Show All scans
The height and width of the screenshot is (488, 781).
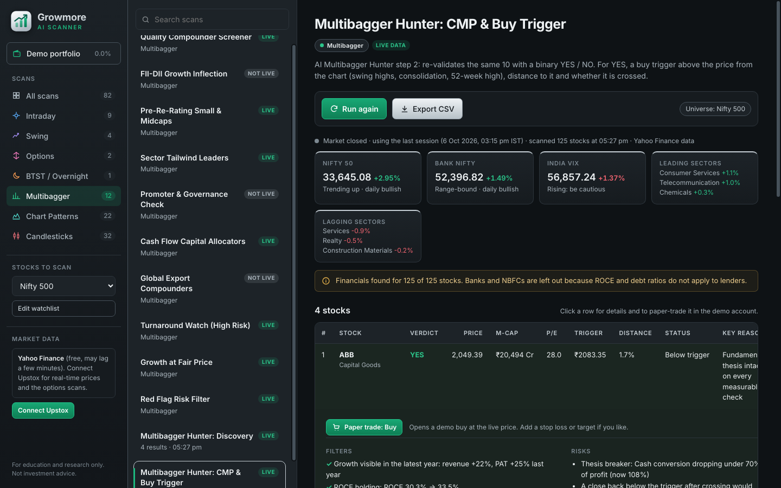click(63, 95)
